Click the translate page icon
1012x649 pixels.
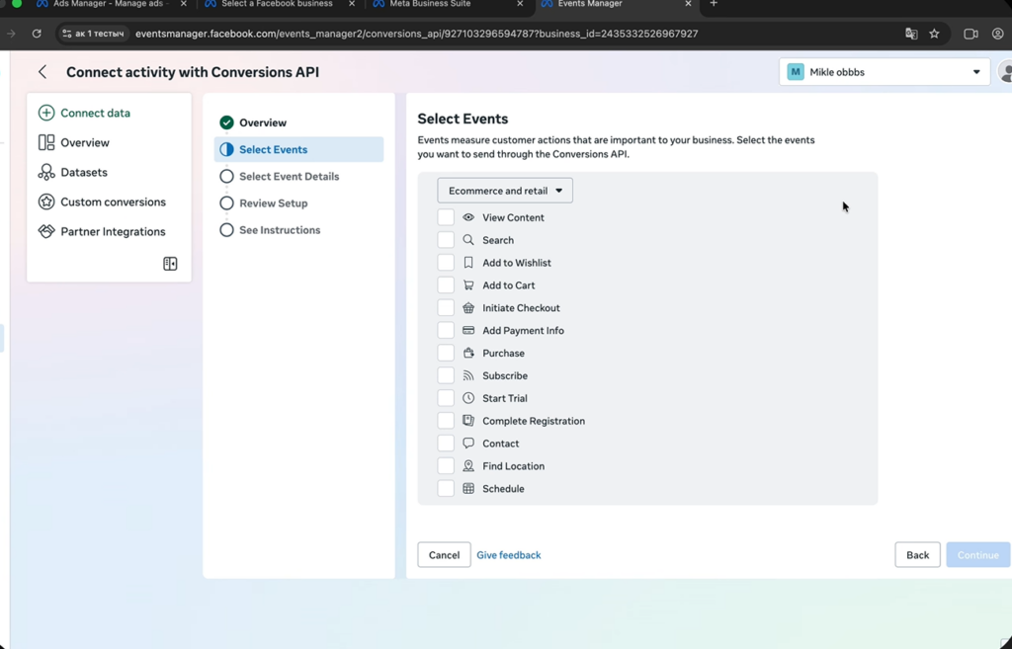coord(911,34)
